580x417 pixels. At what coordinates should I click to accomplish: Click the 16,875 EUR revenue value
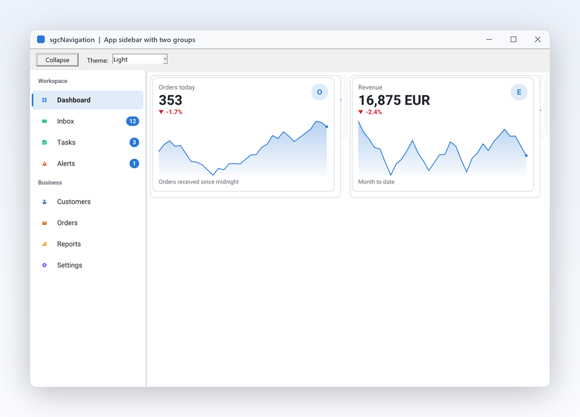pyautogui.click(x=394, y=100)
